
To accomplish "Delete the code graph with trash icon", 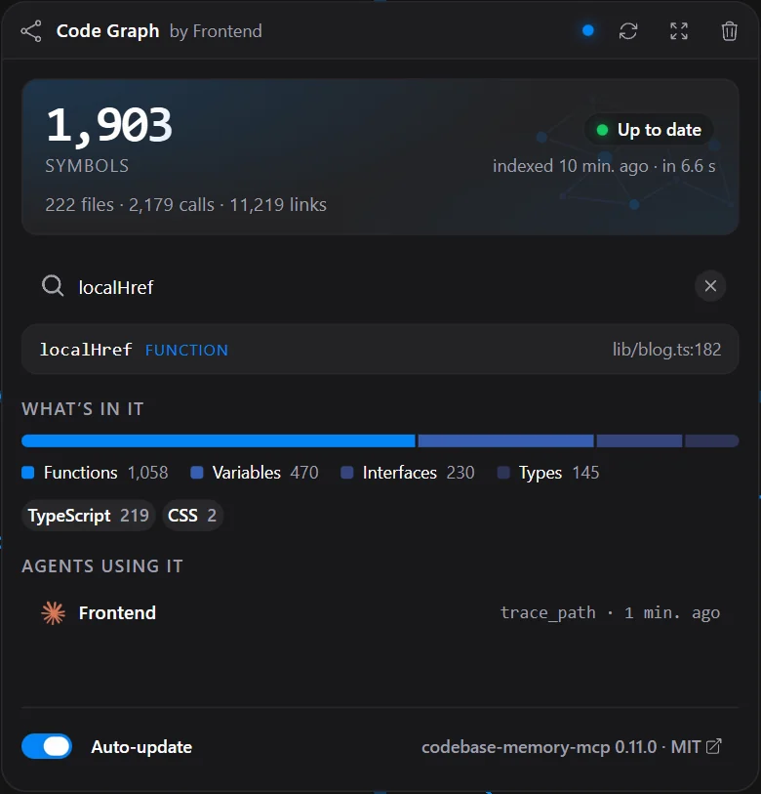I will coord(729,31).
